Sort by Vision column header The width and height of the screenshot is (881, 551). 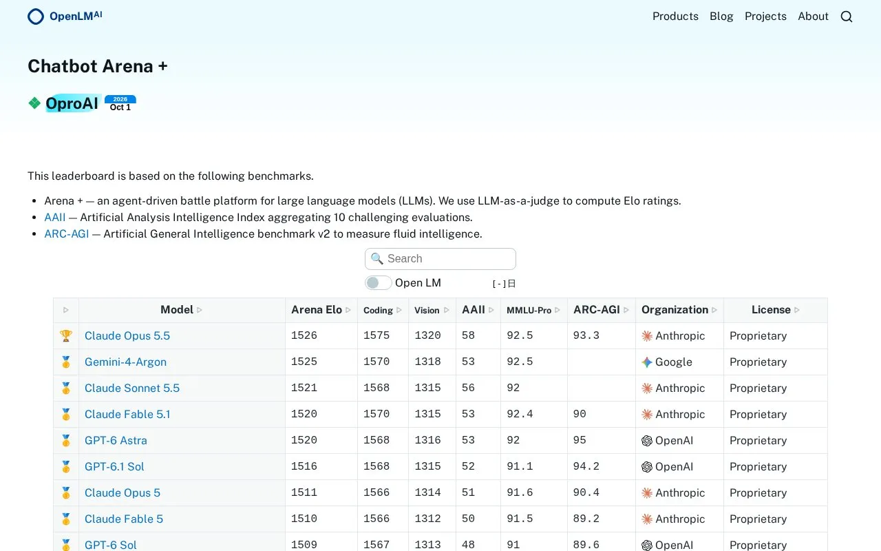point(432,310)
